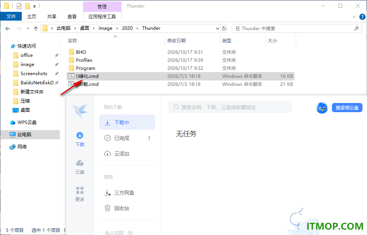Click the Explorer forward arrow

(x=19, y=29)
